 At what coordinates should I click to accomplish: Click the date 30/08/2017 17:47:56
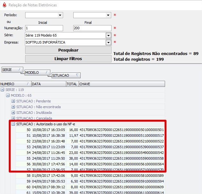[48, 164]
